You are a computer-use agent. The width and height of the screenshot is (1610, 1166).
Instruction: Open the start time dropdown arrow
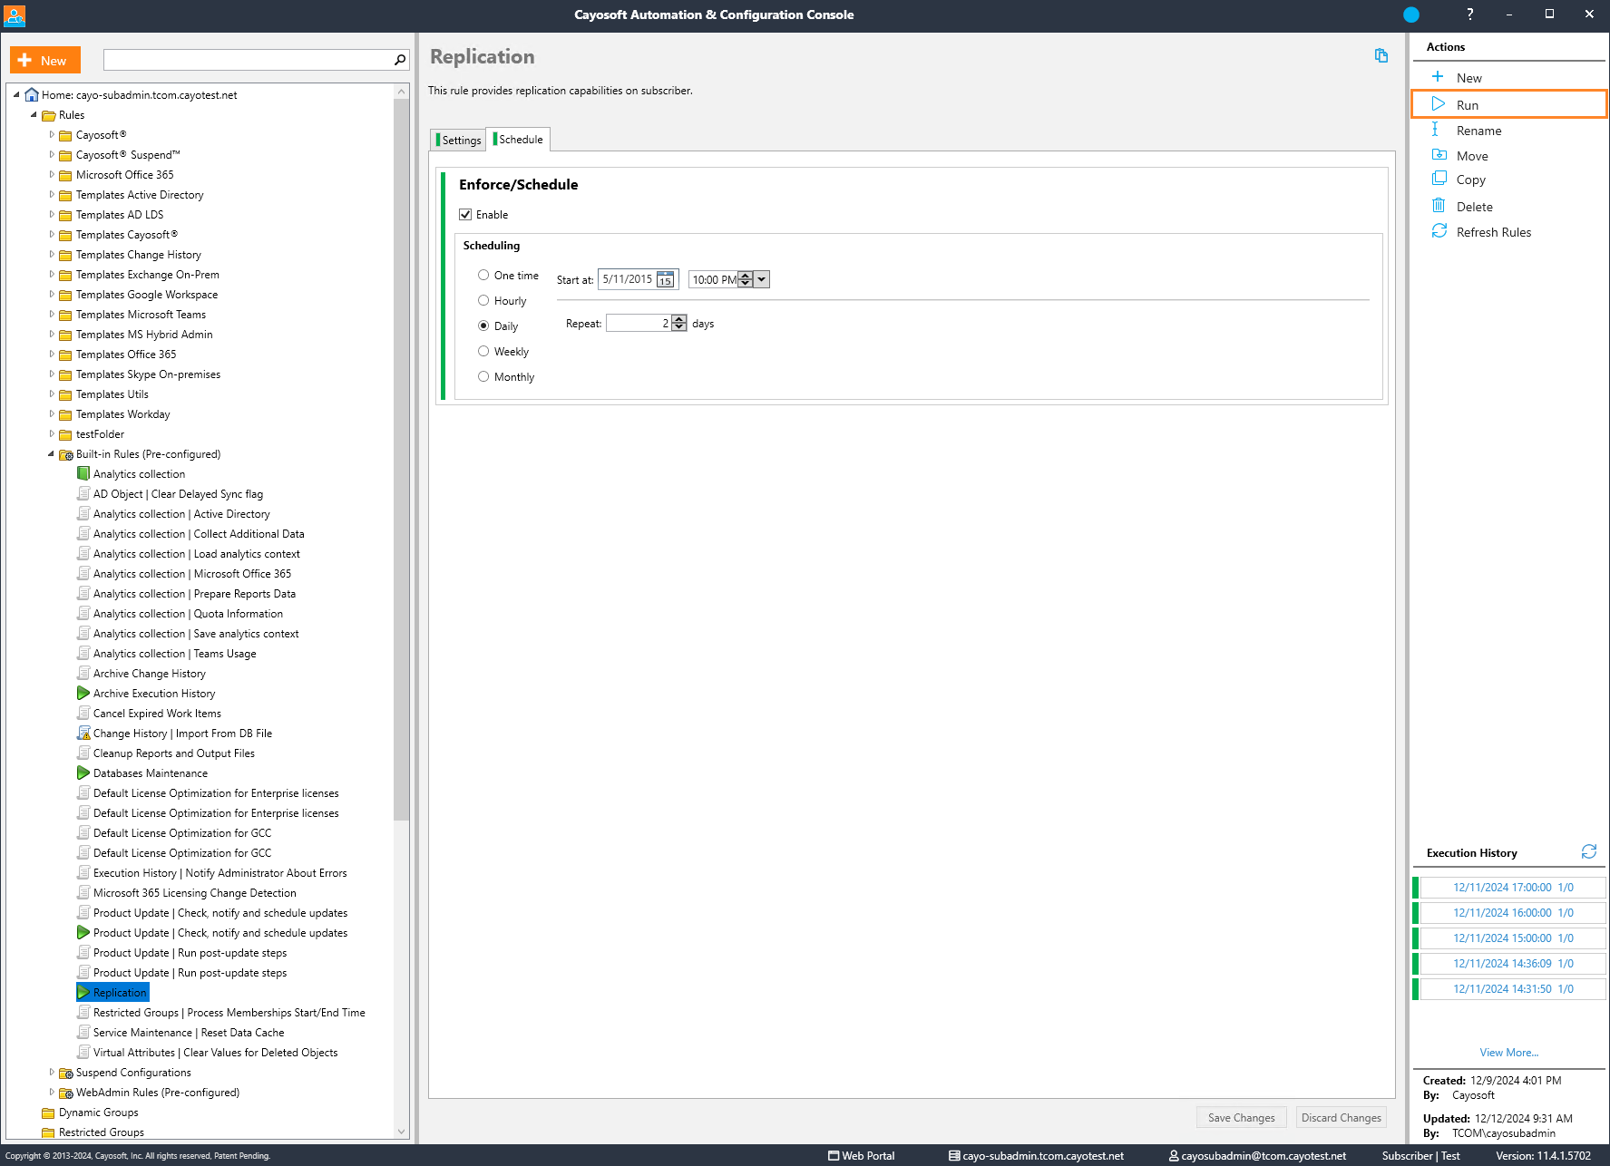[762, 279]
